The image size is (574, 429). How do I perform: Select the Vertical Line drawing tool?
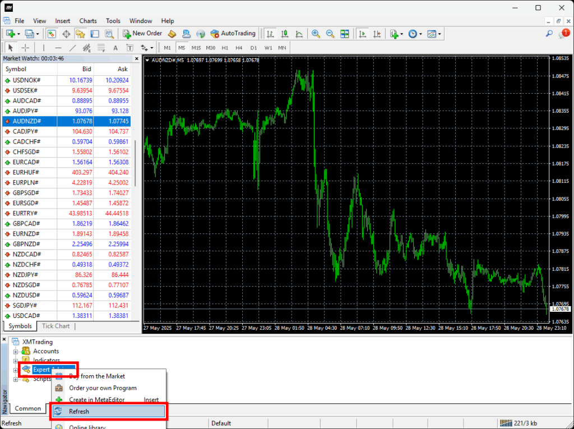coord(44,48)
